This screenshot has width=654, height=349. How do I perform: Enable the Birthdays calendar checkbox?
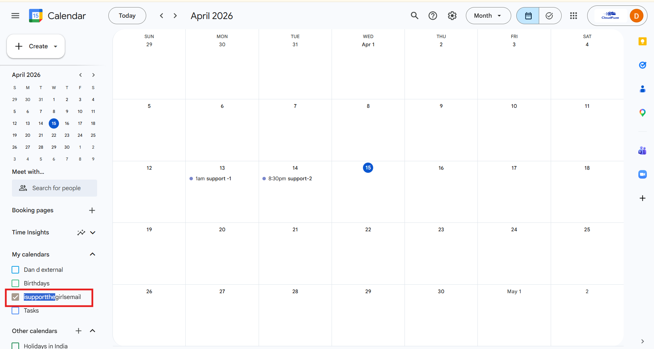point(15,283)
